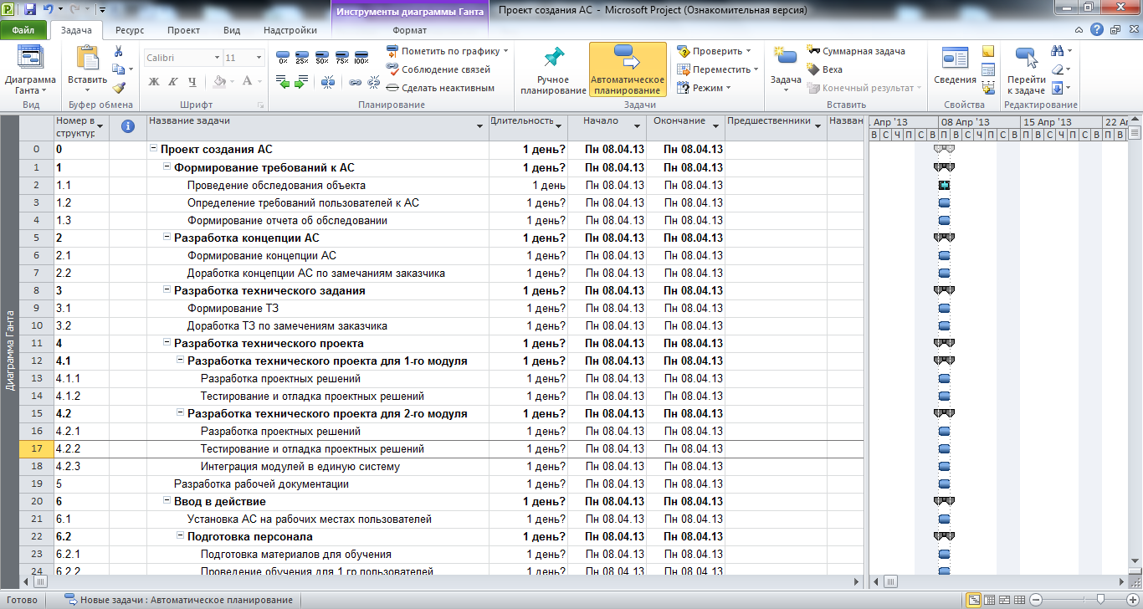This screenshot has height=609, width=1143.
Task: Collapse the Ввод в действие summary task
Action: [x=167, y=502]
